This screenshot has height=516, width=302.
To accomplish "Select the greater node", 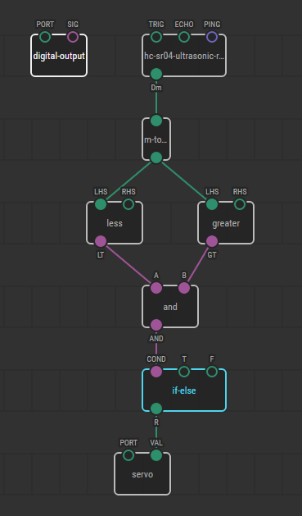I will tap(226, 223).
